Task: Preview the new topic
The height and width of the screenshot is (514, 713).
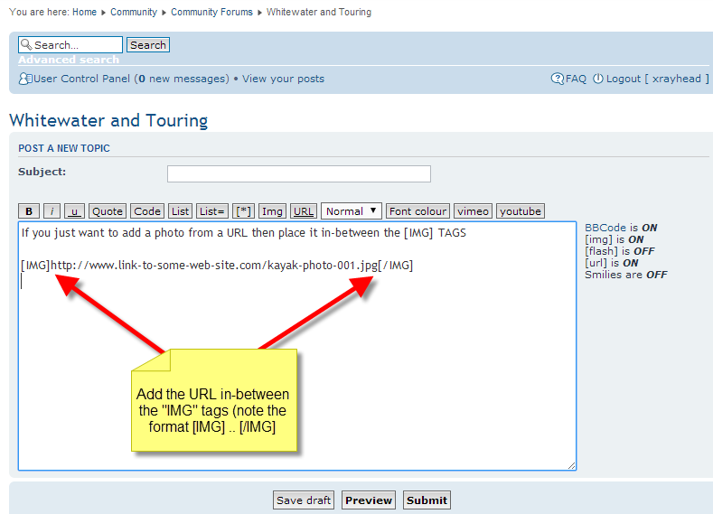Action: [369, 500]
